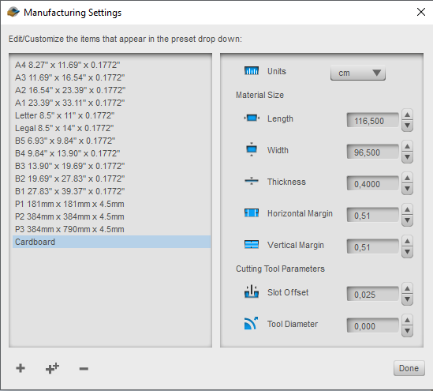The width and height of the screenshot is (433, 391).
Task: Increase Thickness with the up arrow
Action: pos(407,178)
